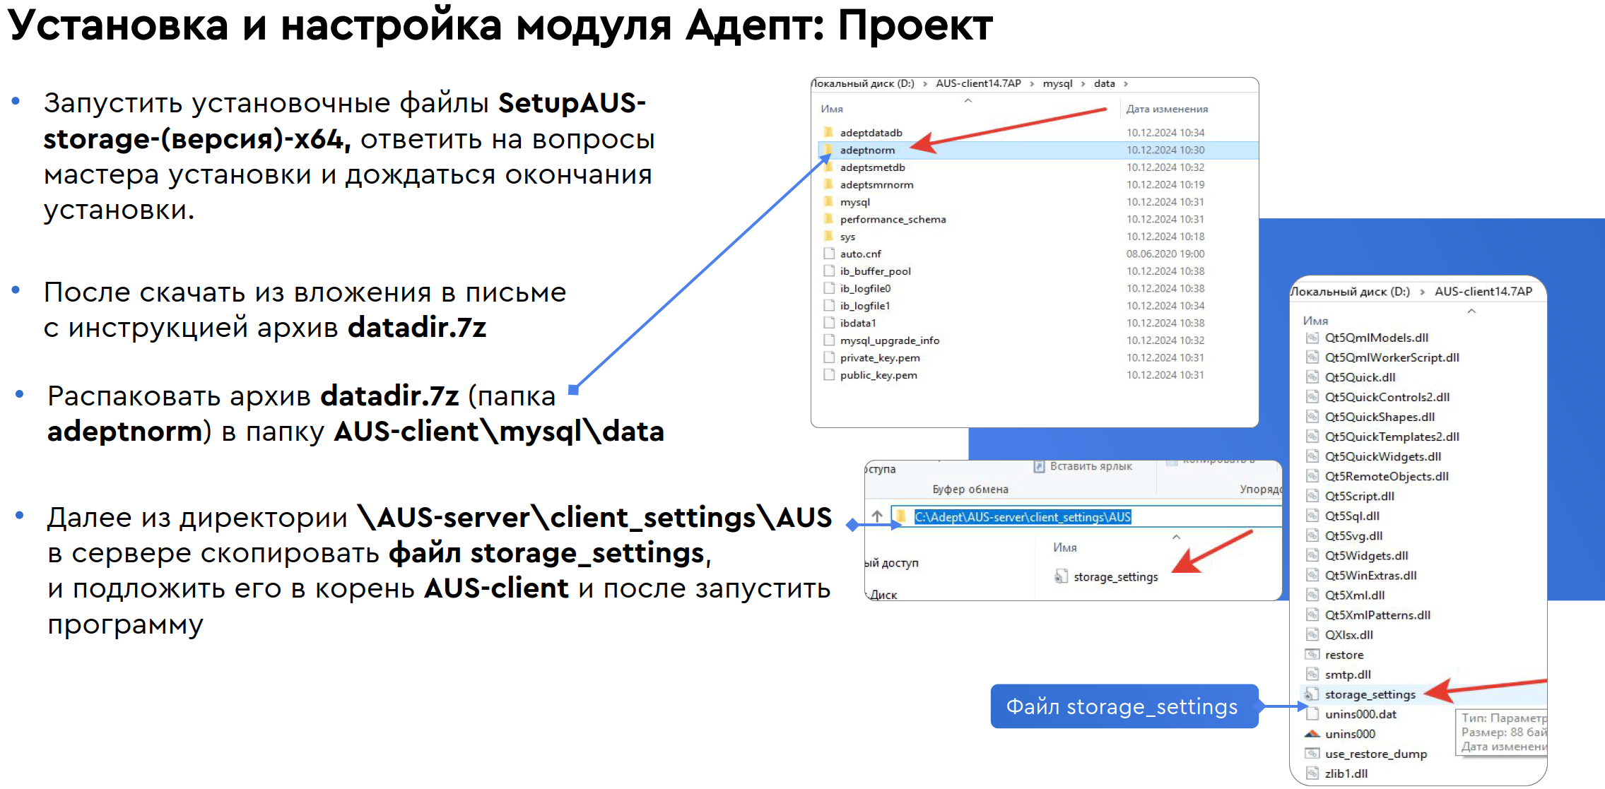Viewport: 1605px width, 789px height.
Task: Select the auto.cnf file icon
Action: (x=828, y=254)
